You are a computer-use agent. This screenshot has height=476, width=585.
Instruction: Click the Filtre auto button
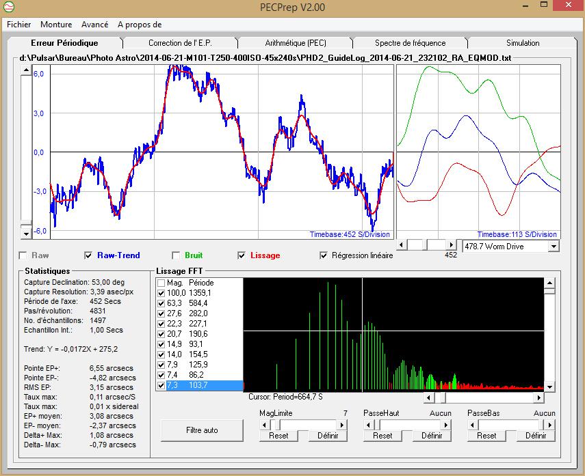point(202,430)
